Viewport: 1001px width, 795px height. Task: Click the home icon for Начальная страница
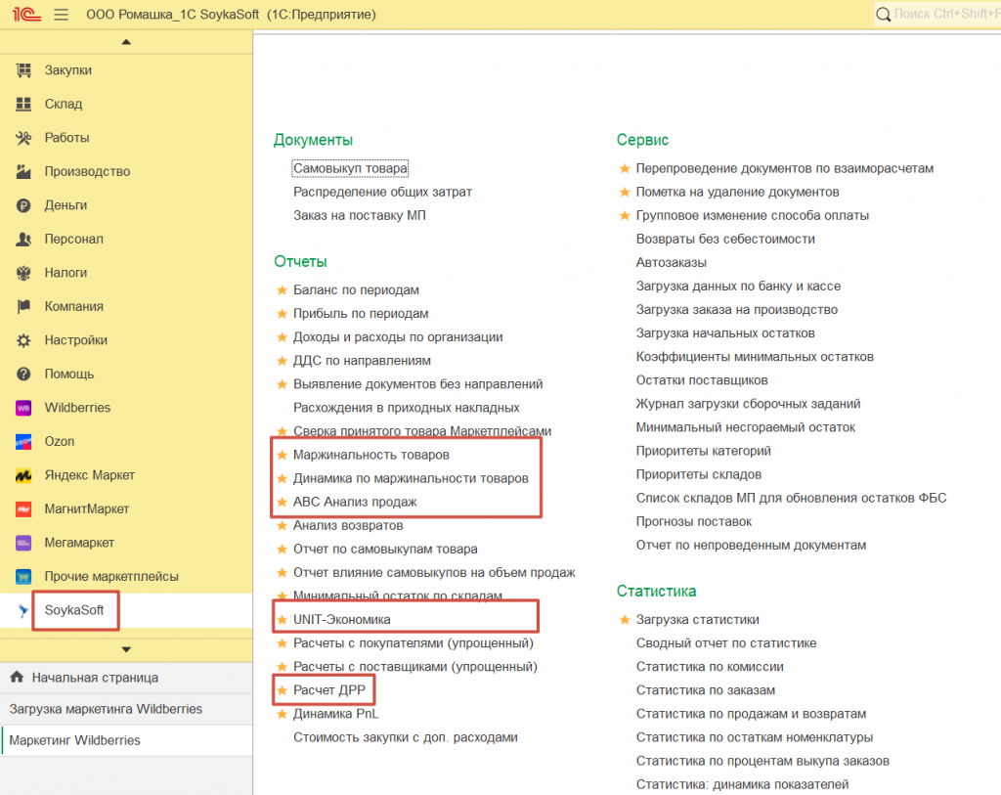(x=17, y=678)
